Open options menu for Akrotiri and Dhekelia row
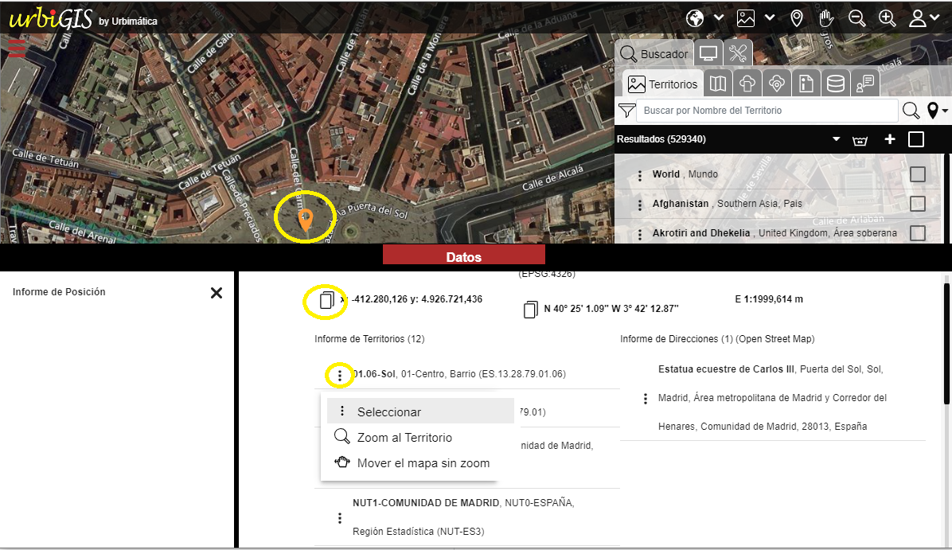 click(x=639, y=234)
